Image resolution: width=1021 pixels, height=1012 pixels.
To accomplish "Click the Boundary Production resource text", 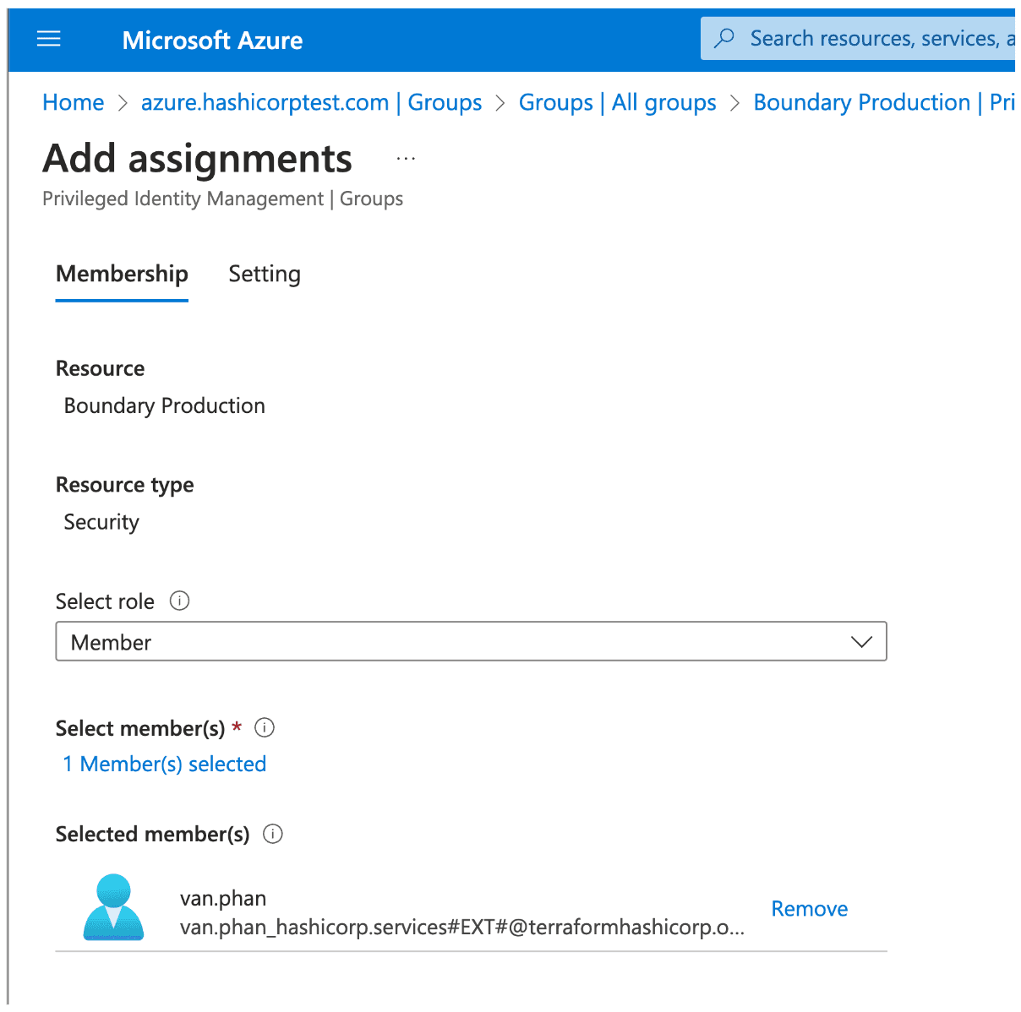I will [165, 405].
